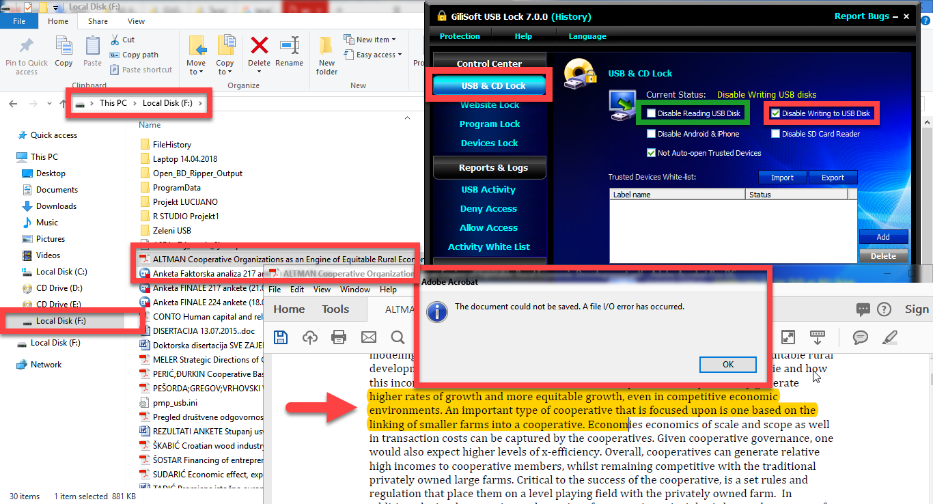The width and height of the screenshot is (933, 504).
Task: Select Downloads in Explorer navigation pane
Action: (56, 206)
